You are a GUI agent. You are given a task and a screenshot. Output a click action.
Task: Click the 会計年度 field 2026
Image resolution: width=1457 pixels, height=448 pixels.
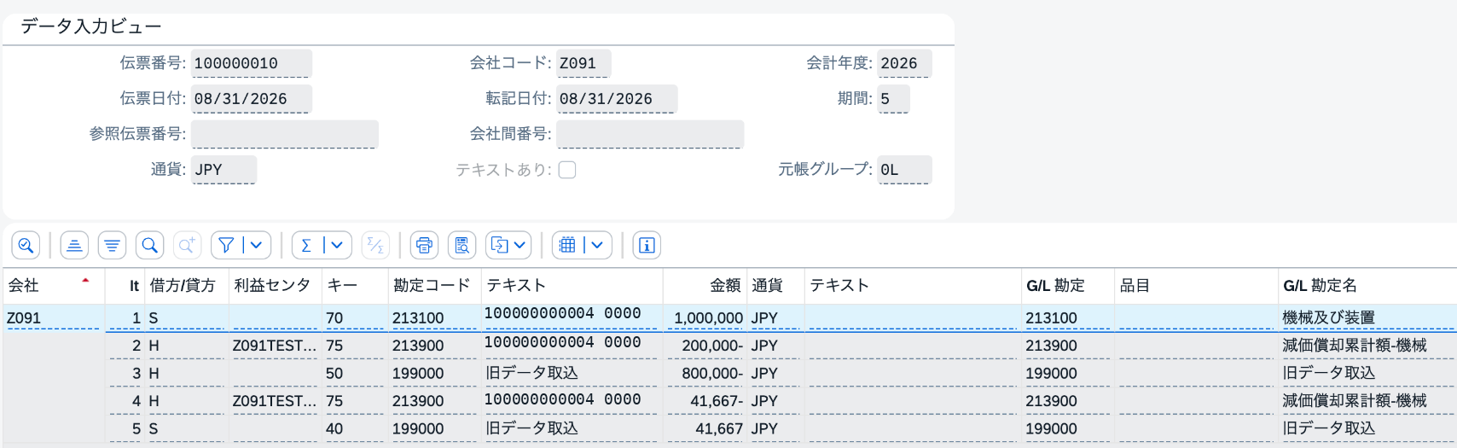click(904, 63)
